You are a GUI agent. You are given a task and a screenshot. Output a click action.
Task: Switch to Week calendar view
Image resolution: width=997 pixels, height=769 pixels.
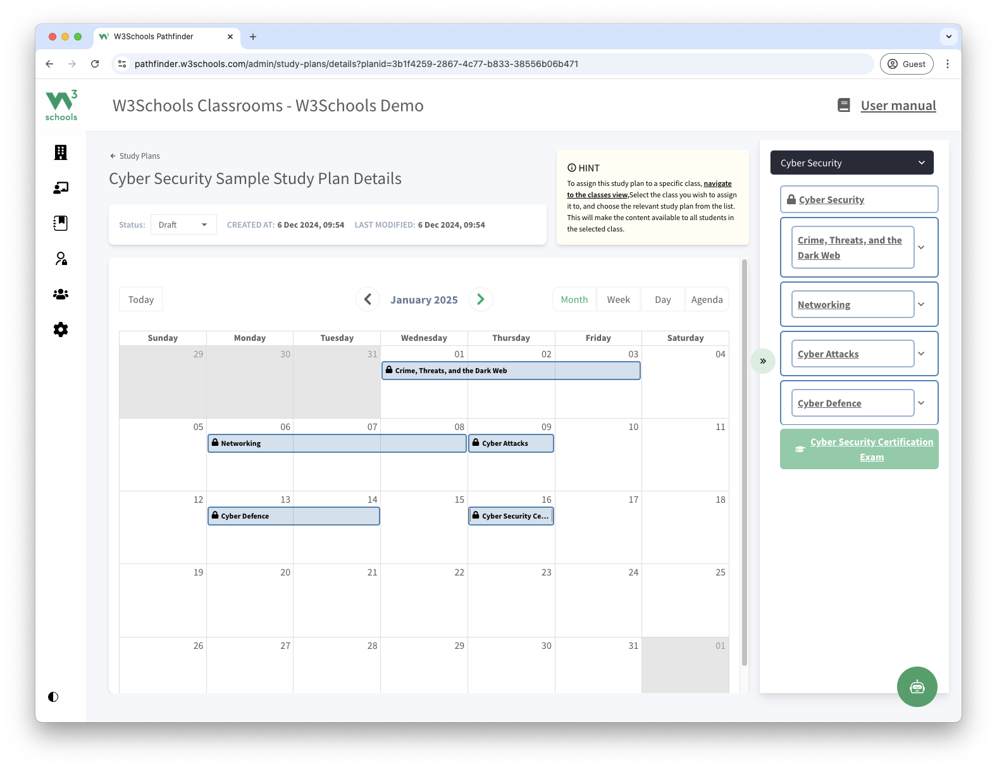coord(618,300)
